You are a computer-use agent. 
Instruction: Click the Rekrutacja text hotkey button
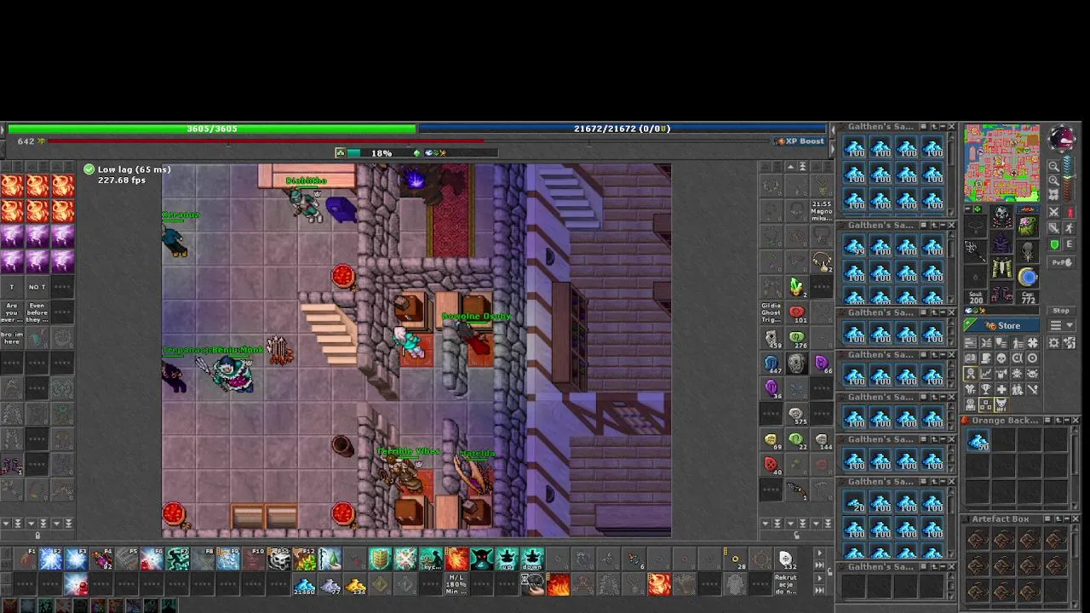click(785, 584)
